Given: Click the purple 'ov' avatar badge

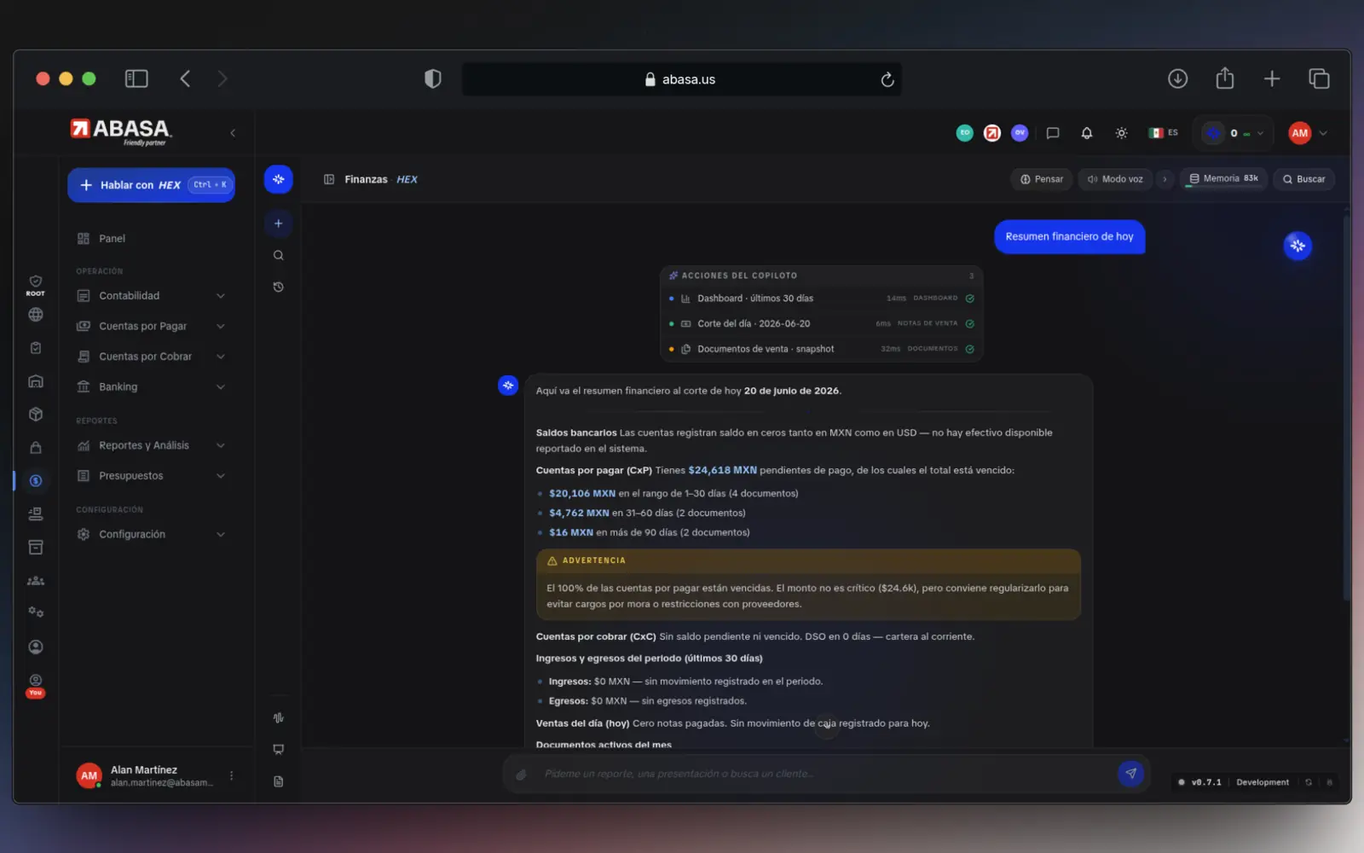Looking at the screenshot, I should 1020,133.
